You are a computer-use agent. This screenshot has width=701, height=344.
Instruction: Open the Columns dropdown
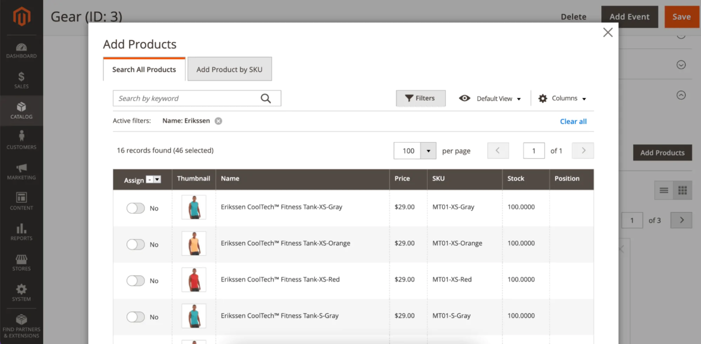562,98
